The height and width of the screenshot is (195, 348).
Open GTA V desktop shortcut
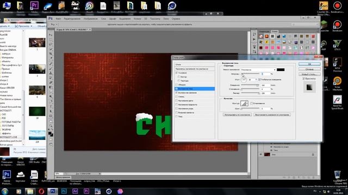(x=337, y=45)
